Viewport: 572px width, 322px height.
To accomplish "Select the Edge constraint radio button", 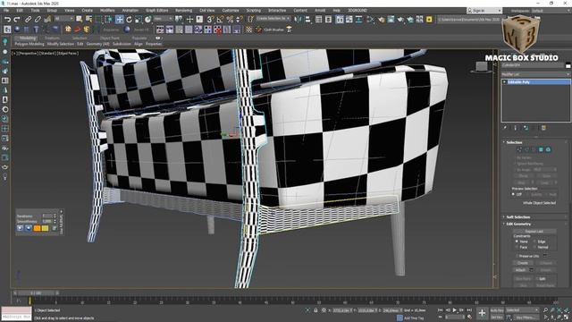I will (x=534, y=241).
